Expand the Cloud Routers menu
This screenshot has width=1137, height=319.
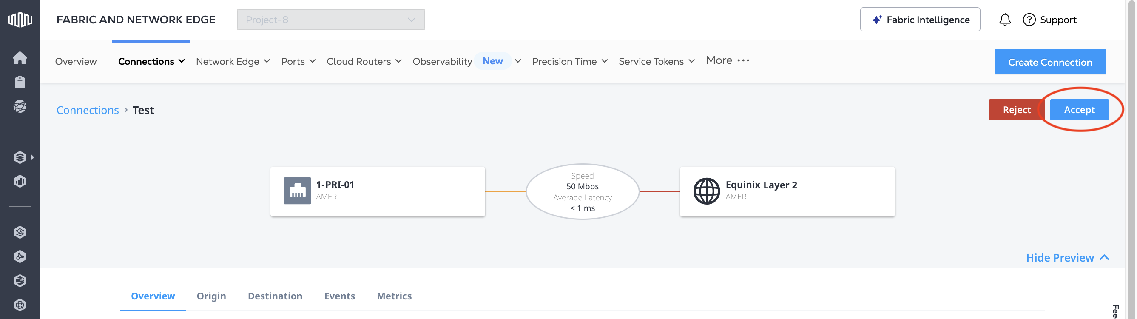click(x=364, y=61)
